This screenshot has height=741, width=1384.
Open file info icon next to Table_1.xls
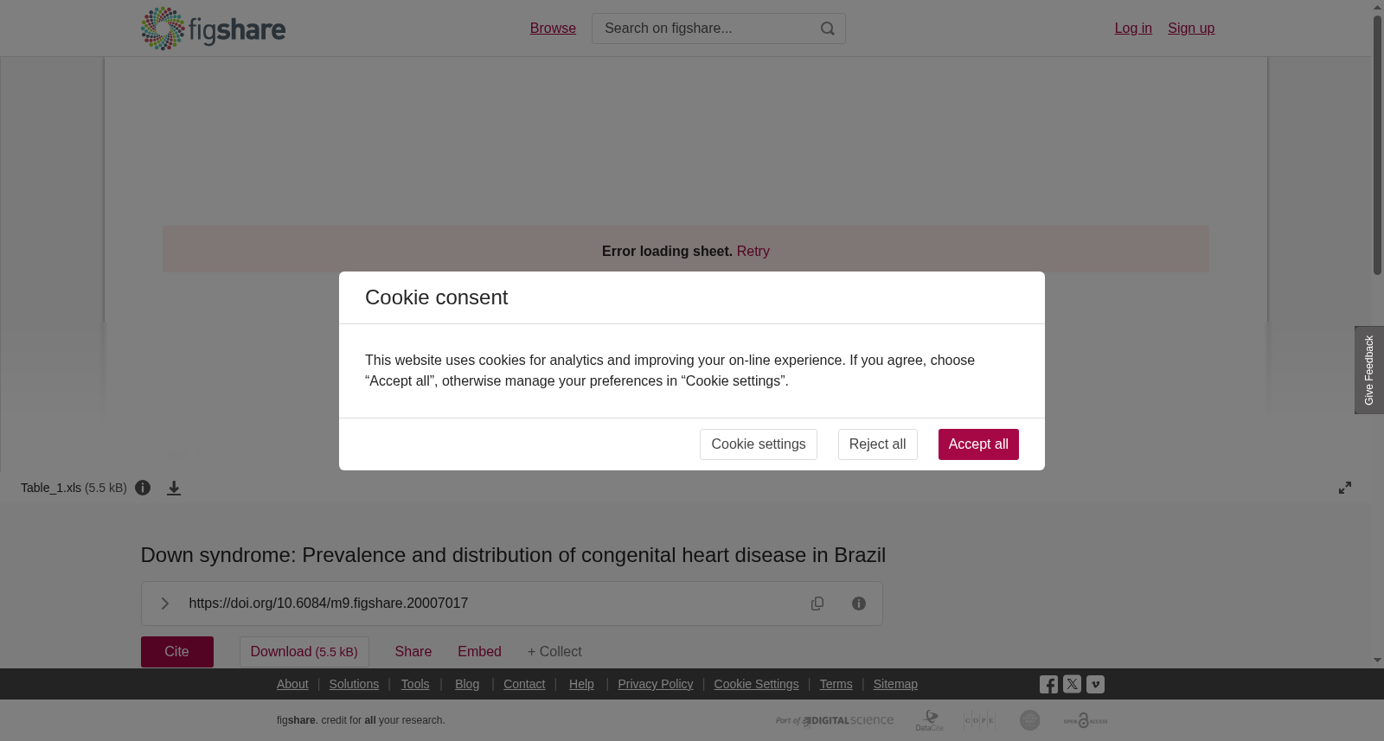pos(144,488)
